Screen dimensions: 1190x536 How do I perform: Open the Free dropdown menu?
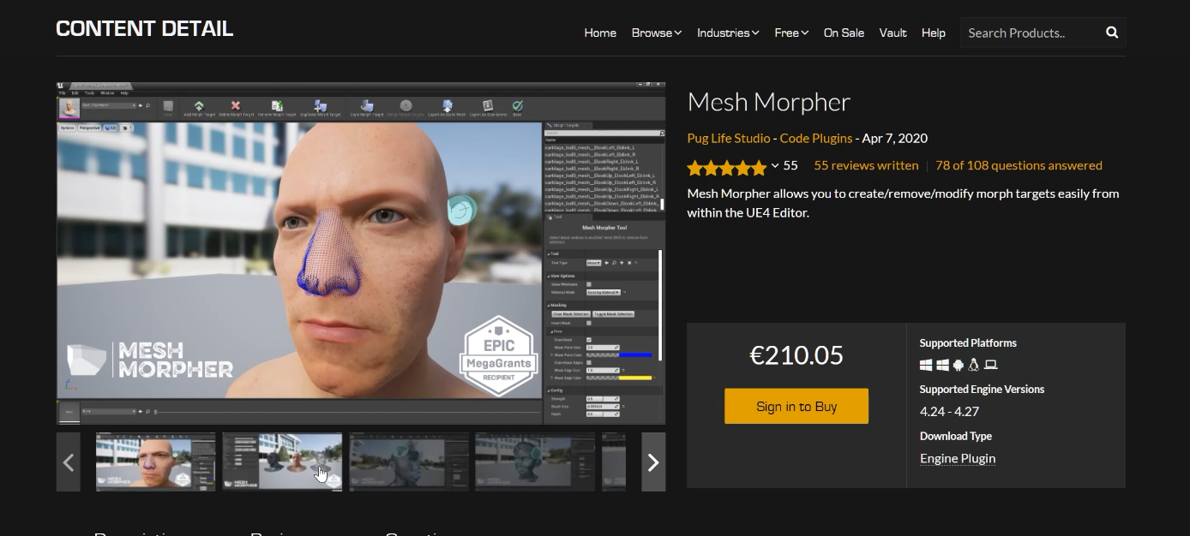coord(791,33)
